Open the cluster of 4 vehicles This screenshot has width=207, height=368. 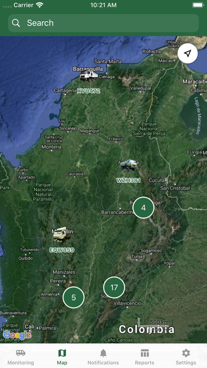pos(143,208)
